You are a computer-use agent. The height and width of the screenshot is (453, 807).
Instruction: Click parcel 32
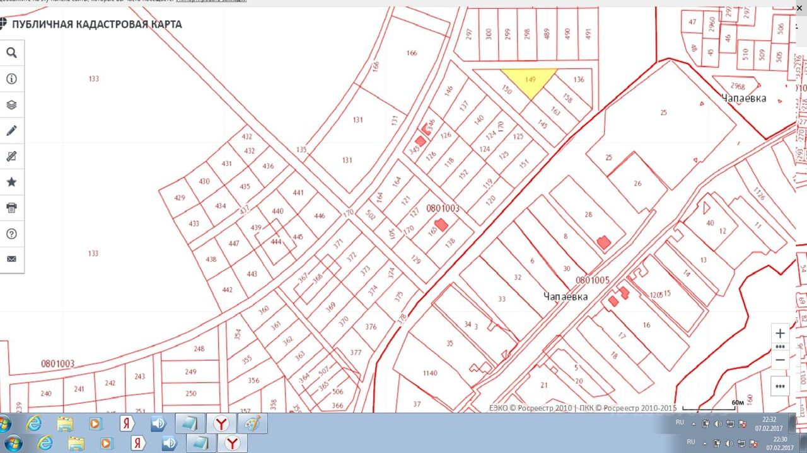pos(518,277)
